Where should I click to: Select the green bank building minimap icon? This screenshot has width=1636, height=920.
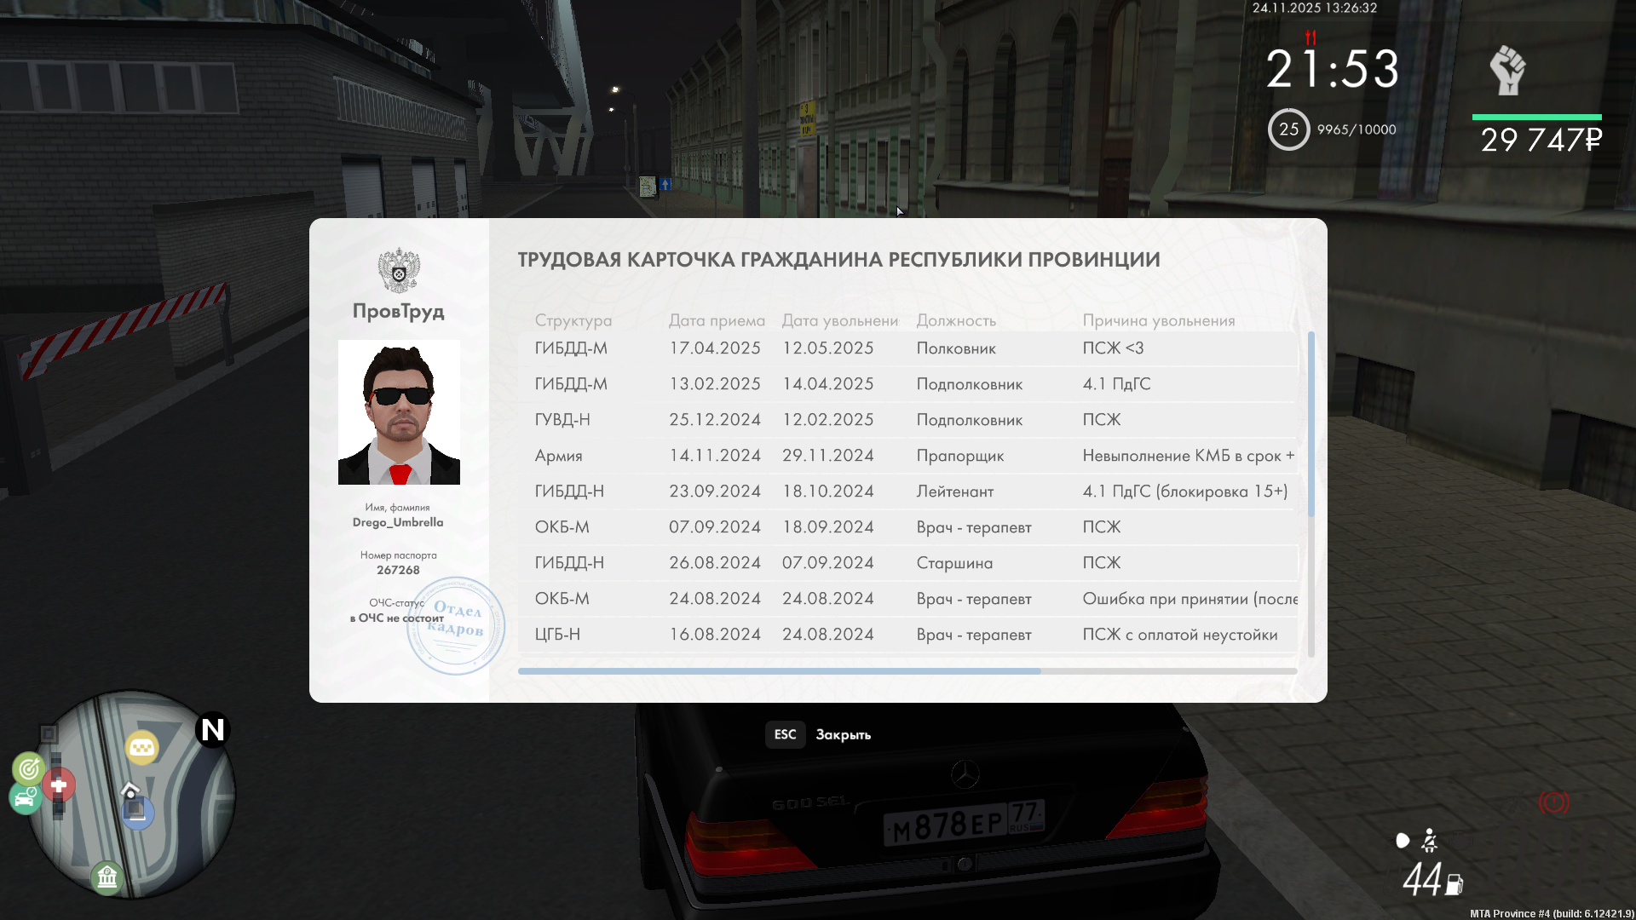[x=107, y=877]
